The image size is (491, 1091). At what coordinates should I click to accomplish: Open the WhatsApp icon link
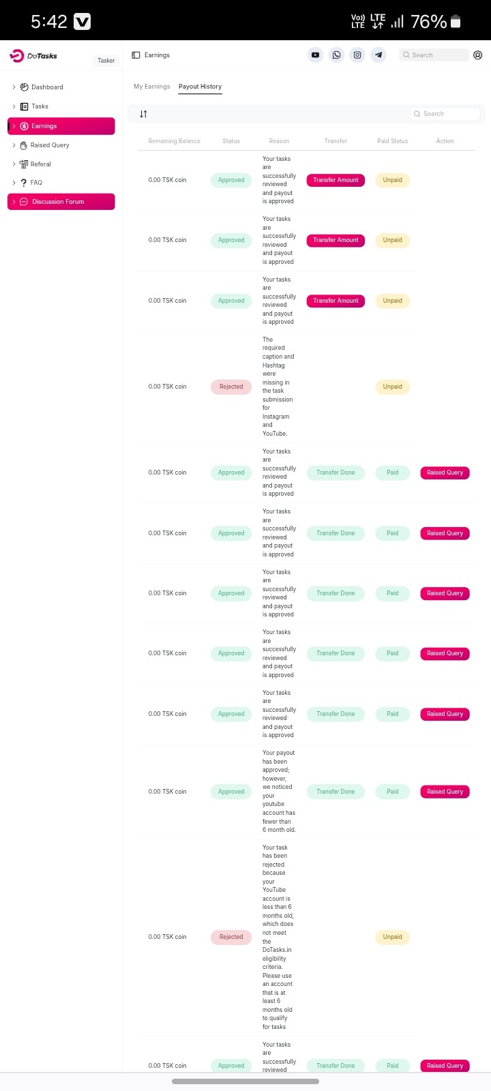coord(336,55)
